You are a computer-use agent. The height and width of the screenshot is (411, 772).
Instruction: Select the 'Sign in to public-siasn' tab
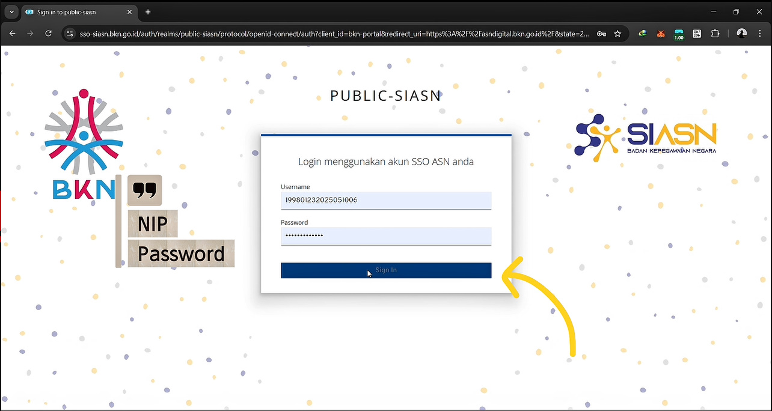pyautogui.click(x=72, y=12)
